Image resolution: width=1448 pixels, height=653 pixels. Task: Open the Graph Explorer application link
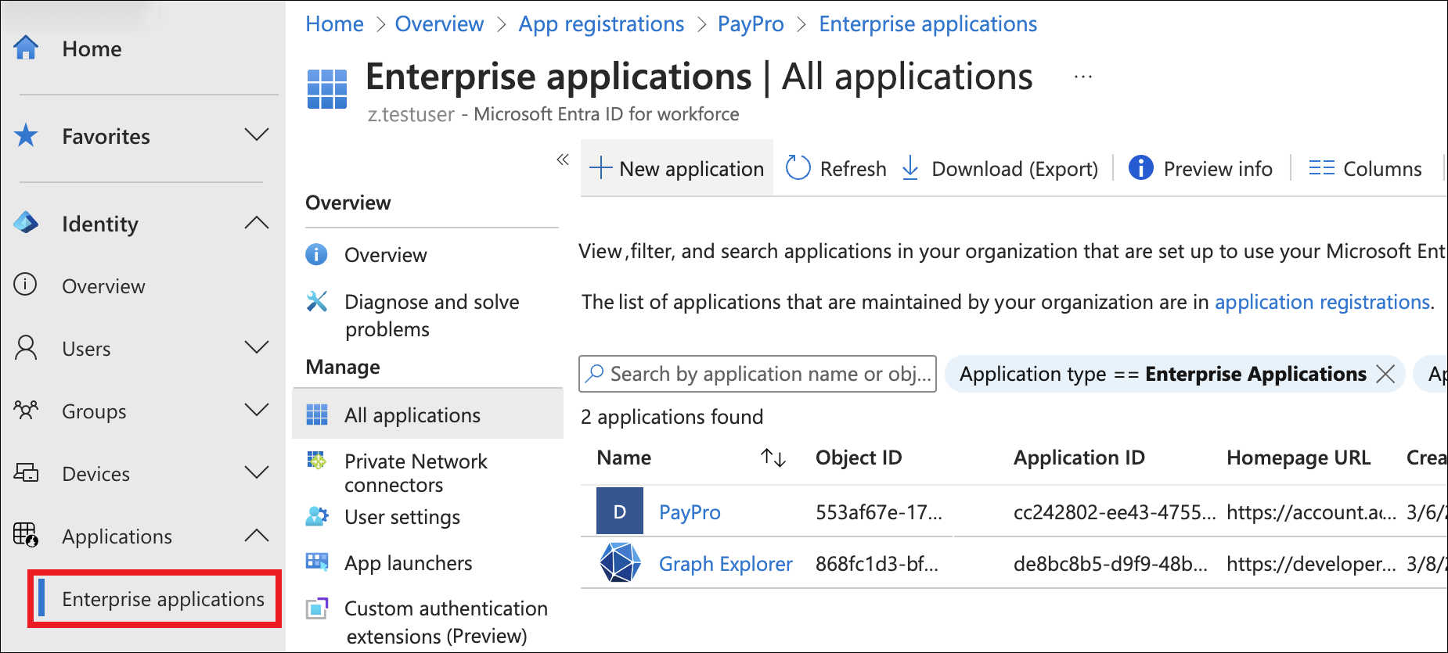pos(726,564)
